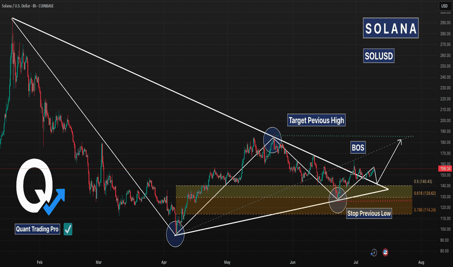
Task: Click the Mar label on time axis
Action: point(99,262)
